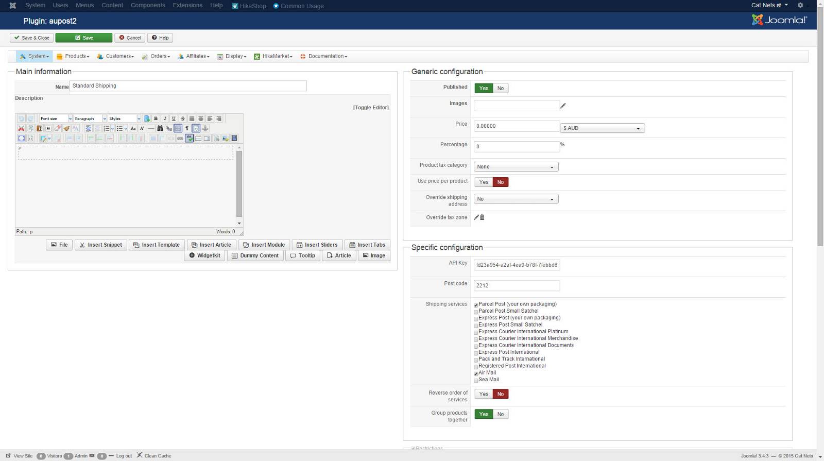The width and height of the screenshot is (824, 461).
Task: Click the spellcheck abc icon in the editor
Action: point(189,138)
